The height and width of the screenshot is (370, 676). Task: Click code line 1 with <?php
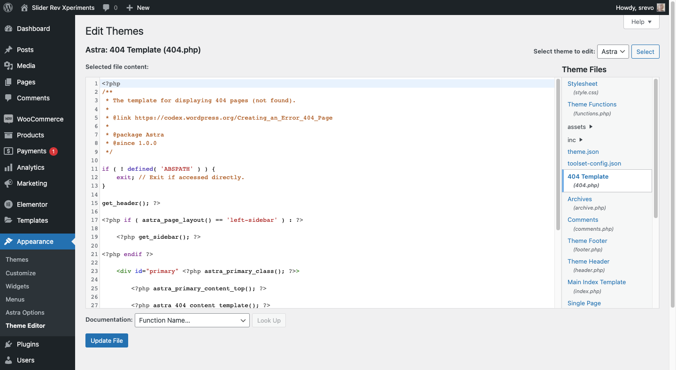point(328,83)
